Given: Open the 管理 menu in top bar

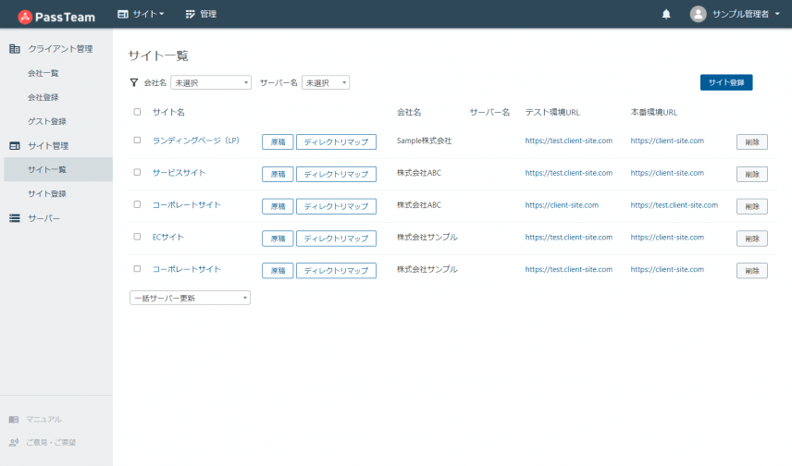Looking at the screenshot, I should (x=201, y=14).
